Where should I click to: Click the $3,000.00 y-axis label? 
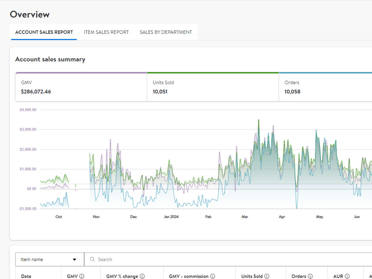(x=28, y=129)
